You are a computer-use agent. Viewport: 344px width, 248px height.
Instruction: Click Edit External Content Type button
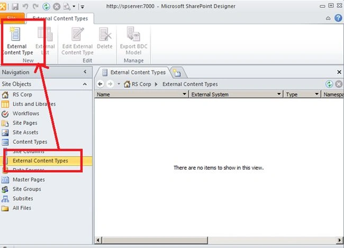77,41
